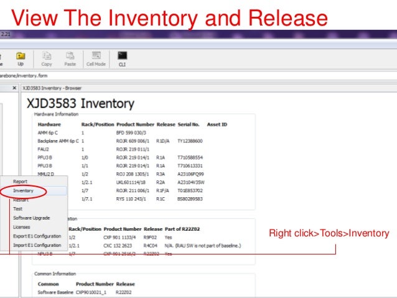This screenshot has width=397, height=298.
Task: Select Import E1 Configuration menu entry
Action: point(37,245)
